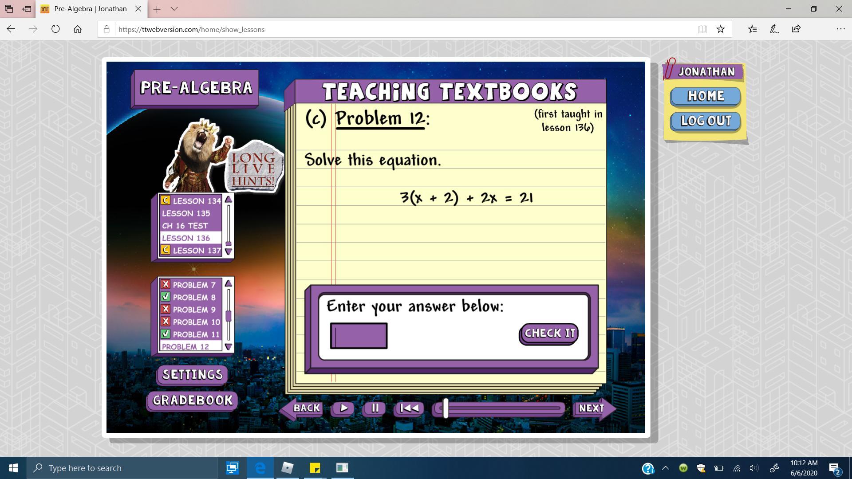Click the playback progress slider handle
Viewport: 852px width, 479px height.
tap(446, 408)
